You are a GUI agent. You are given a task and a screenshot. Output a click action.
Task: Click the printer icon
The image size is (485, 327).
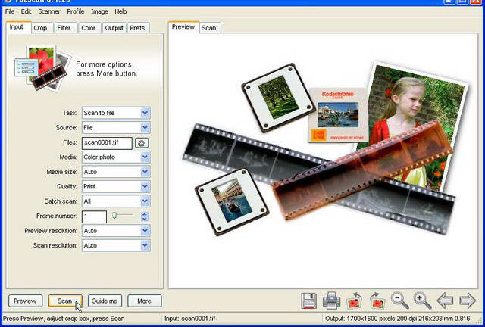[332, 301]
